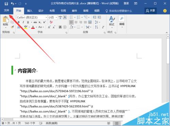This screenshot has width=170, height=126.
Task: Click the Save icon in the quick access toolbar
Action: point(6,4)
